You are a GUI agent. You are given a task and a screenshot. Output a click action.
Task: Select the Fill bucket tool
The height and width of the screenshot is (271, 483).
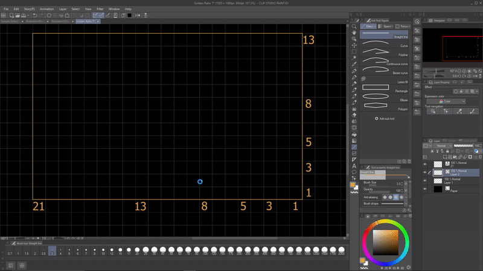(x=354, y=134)
